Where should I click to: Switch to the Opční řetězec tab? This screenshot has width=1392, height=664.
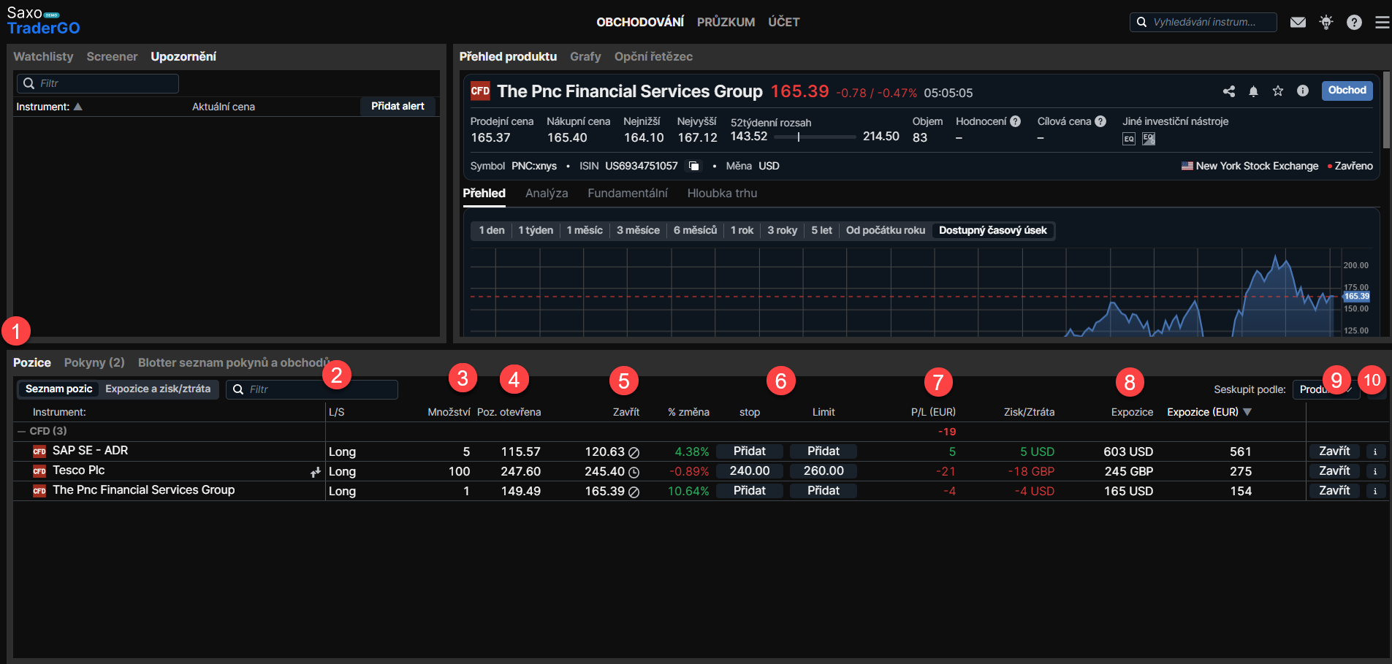(653, 56)
